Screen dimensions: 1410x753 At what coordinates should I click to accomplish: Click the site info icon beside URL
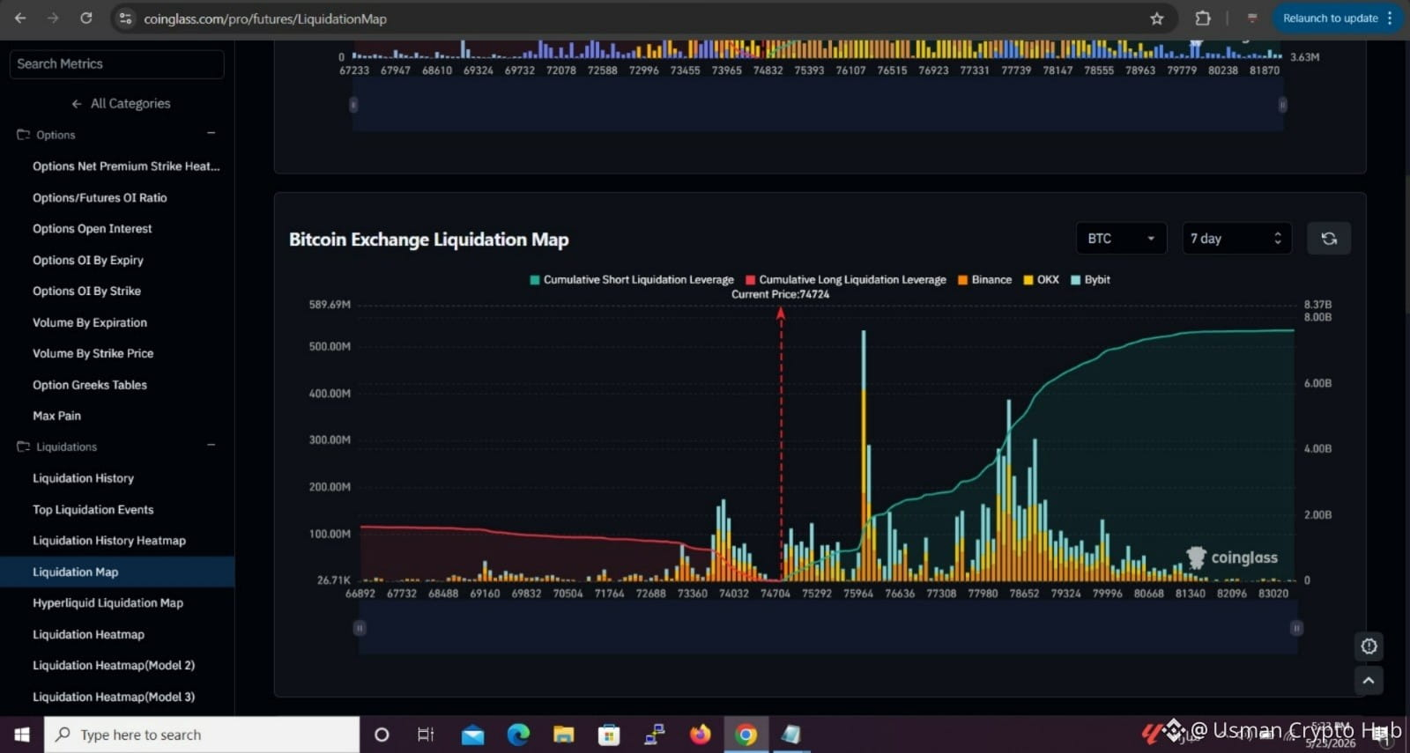coord(126,18)
